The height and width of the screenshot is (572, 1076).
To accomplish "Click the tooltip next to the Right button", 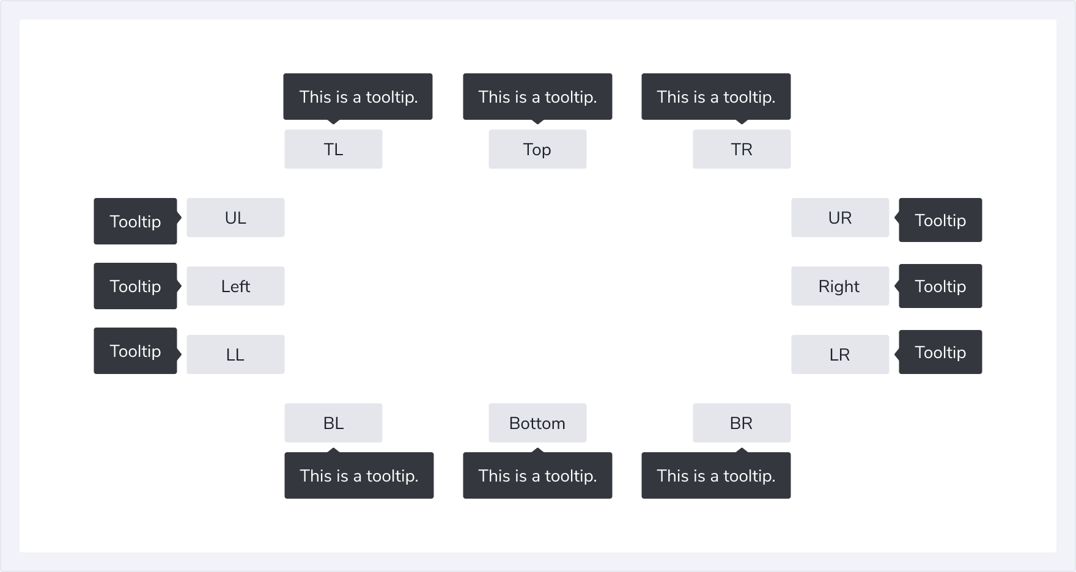I will point(940,286).
